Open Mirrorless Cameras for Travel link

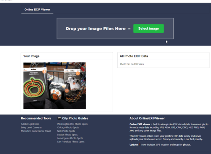click(x=36, y=131)
